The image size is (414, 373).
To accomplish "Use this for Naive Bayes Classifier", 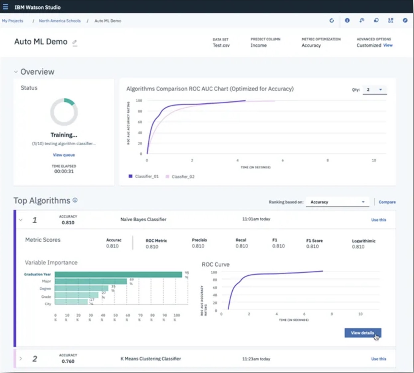I will [x=379, y=220].
